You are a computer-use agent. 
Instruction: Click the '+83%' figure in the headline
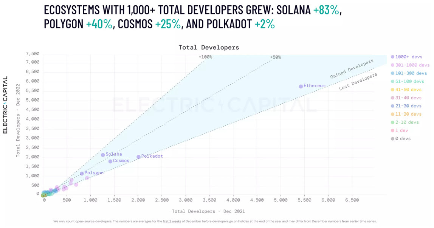tap(326, 10)
